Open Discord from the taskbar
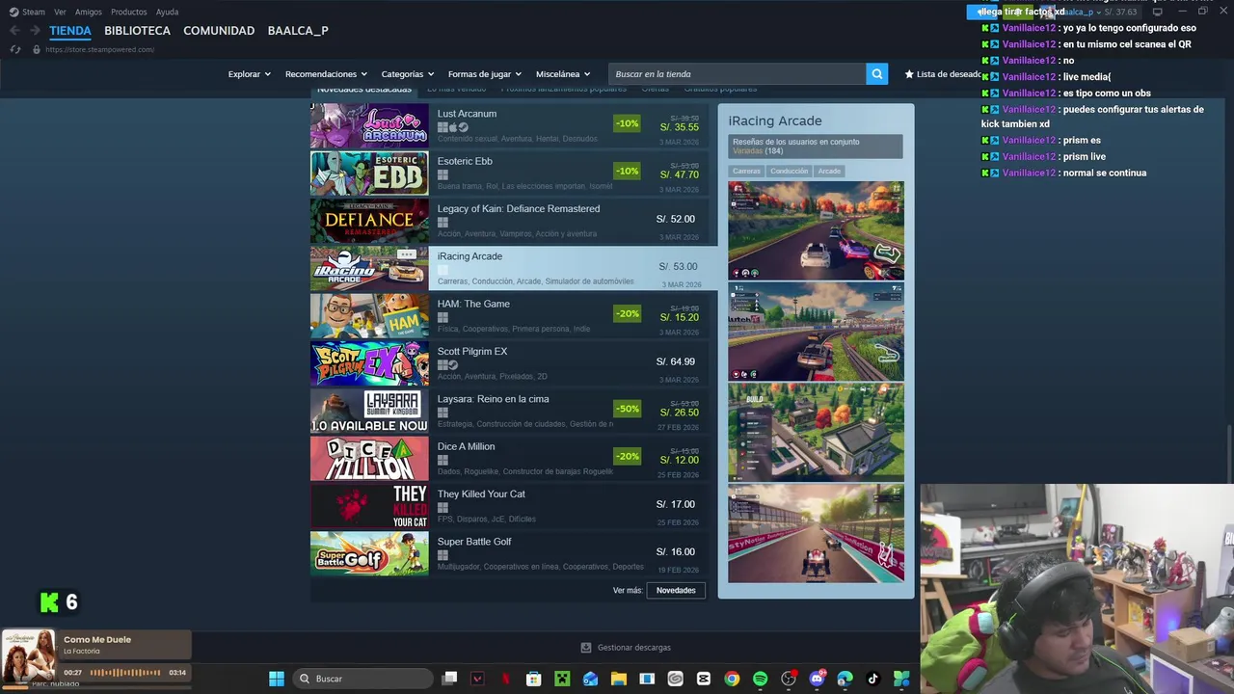The image size is (1234, 694). pos(818,679)
